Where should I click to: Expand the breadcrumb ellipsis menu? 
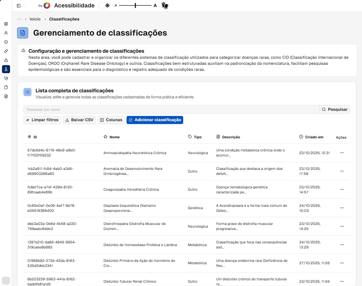click(19, 19)
